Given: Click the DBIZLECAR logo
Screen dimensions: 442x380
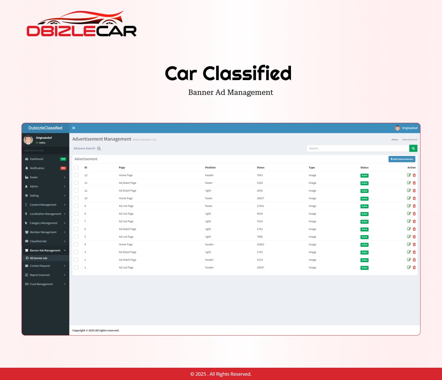Looking at the screenshot, I should pos(82,24).
